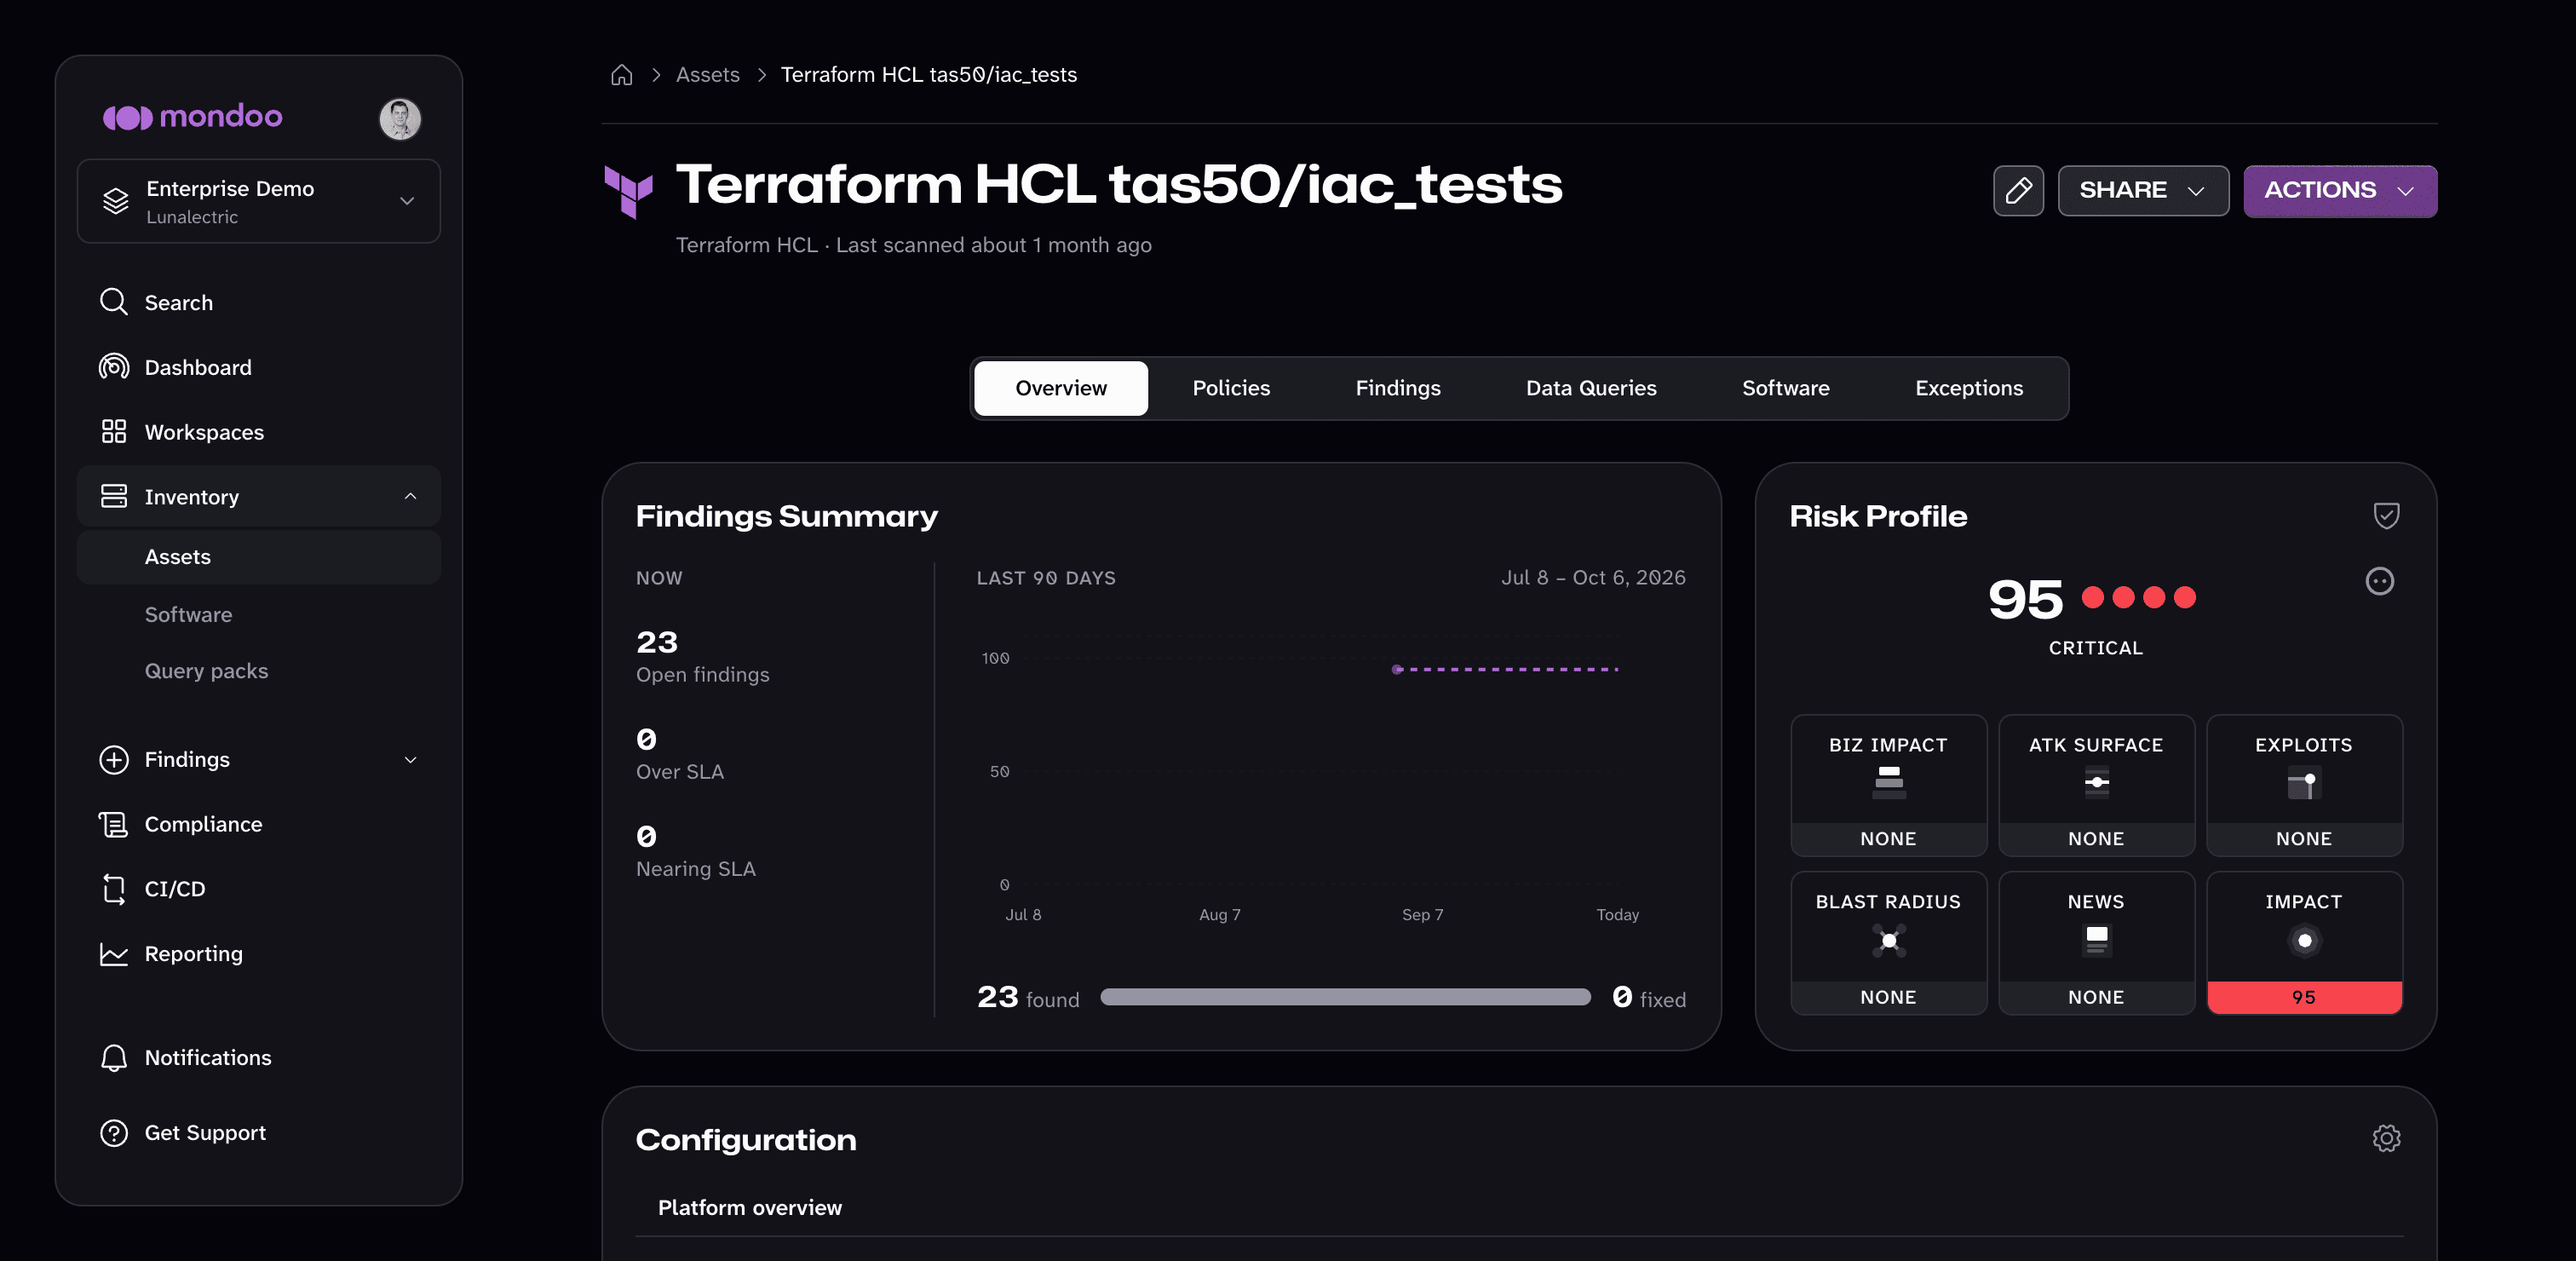Click the Terraform logo icon beside title
2576x1261 pixels.
[629, 192]
